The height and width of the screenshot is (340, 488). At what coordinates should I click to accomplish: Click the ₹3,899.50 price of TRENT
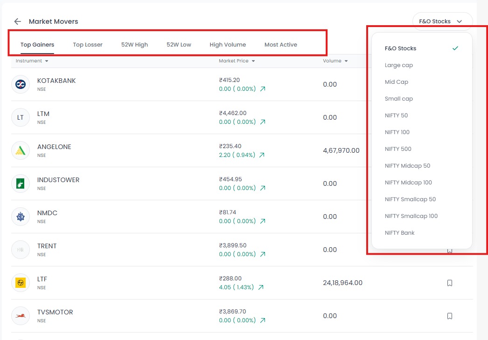point(233,245)
